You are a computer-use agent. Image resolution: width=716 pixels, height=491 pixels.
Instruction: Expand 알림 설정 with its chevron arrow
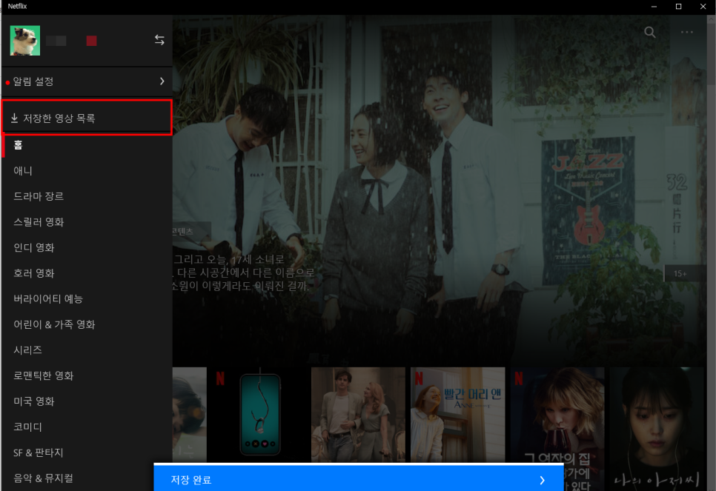[162, 81]
